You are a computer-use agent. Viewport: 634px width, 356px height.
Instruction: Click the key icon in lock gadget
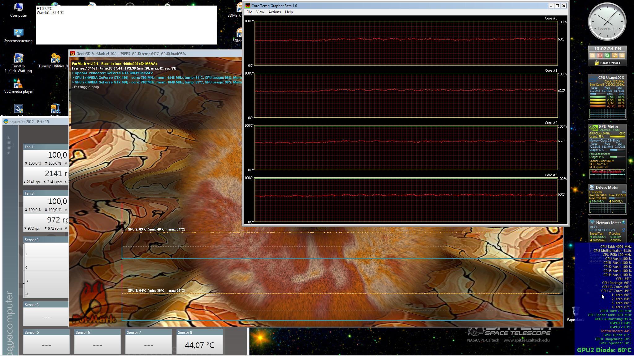614,56
